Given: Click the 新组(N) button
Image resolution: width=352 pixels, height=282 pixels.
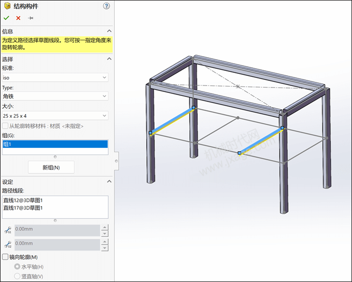Looking at the screenshot, I should pyautogui.click(x=51, y=167).
